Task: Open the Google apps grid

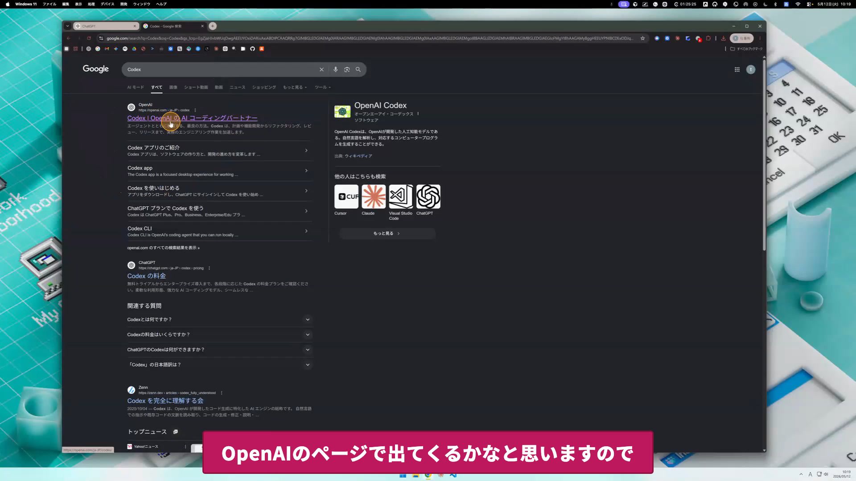Action: (x=737, y=69)
